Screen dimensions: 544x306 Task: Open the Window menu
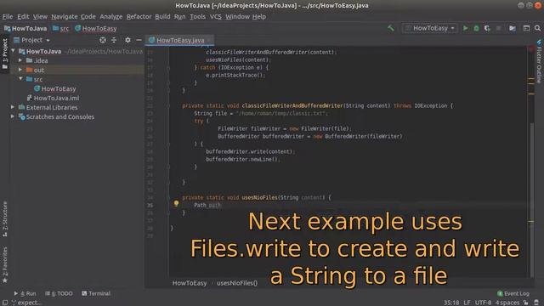click(237, 16)
